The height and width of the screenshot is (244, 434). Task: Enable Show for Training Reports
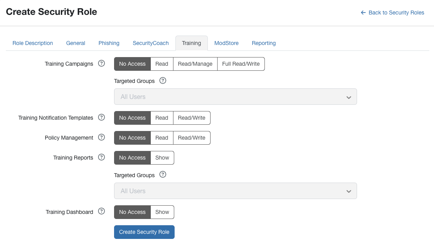(162, 158)
